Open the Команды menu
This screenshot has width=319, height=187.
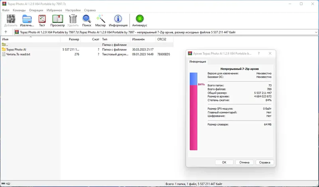pos(19,10)
